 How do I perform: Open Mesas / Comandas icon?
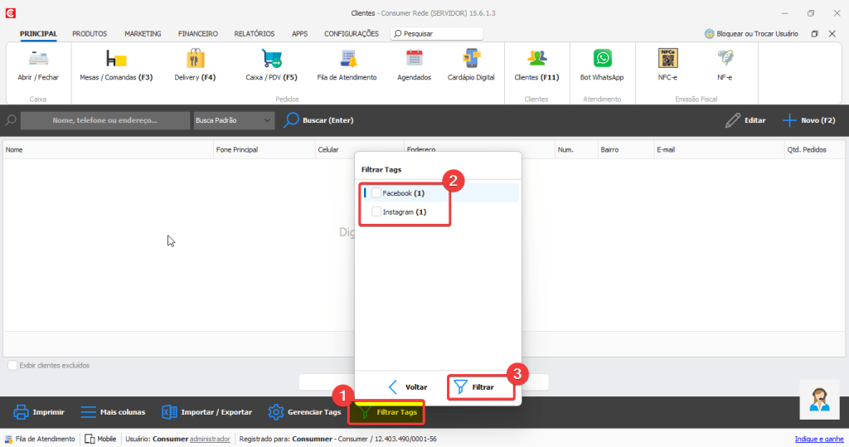[x=115, y=59]
